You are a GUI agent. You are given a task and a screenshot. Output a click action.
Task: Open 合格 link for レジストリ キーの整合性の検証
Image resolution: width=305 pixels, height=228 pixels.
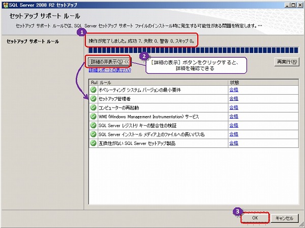234,126
